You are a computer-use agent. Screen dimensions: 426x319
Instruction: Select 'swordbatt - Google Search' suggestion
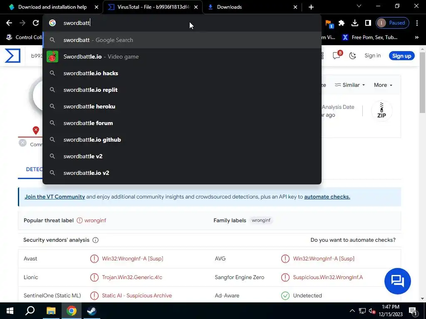(182, 40)
